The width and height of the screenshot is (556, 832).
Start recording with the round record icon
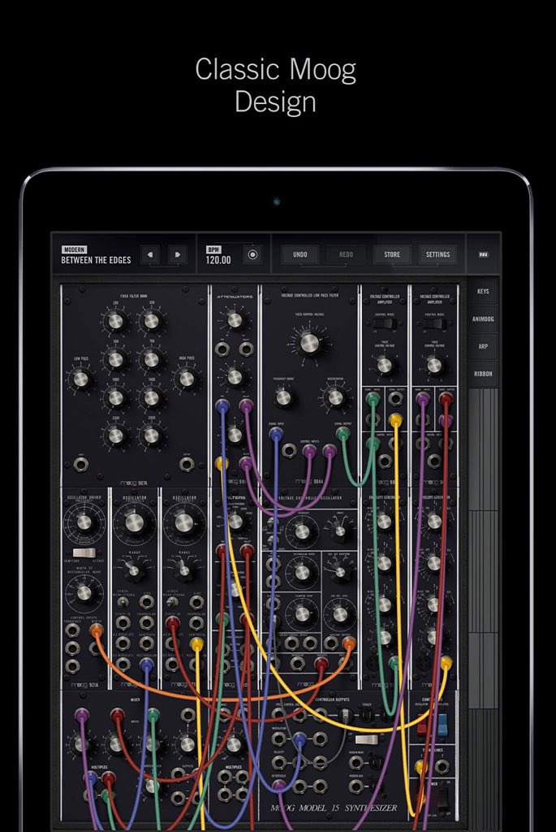coord(252,254)
